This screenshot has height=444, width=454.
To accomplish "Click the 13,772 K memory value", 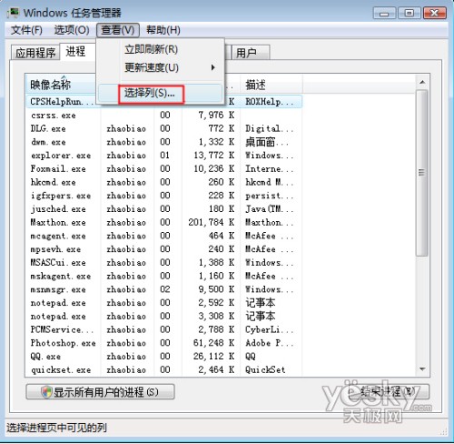I will point(214,156).
